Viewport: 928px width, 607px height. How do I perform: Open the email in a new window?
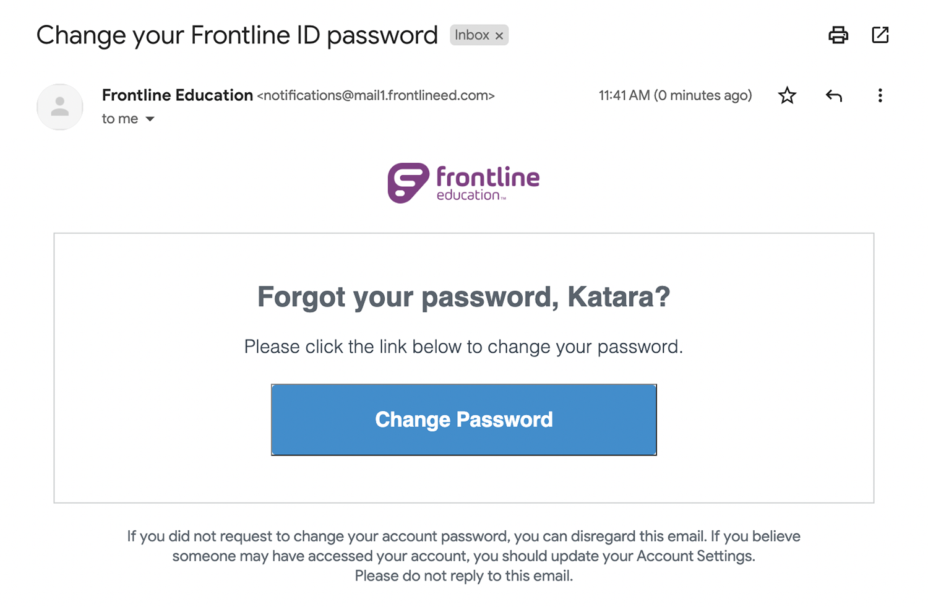[x=880, y=35]
